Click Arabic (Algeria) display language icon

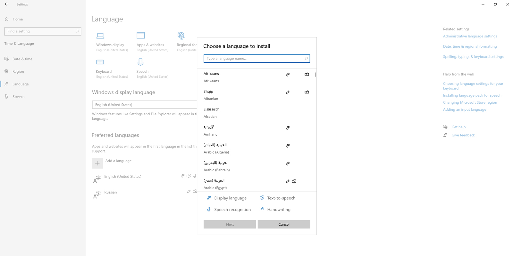point(288,146)
